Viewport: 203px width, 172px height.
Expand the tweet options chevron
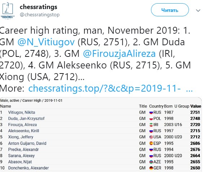(x=198, y=11)
